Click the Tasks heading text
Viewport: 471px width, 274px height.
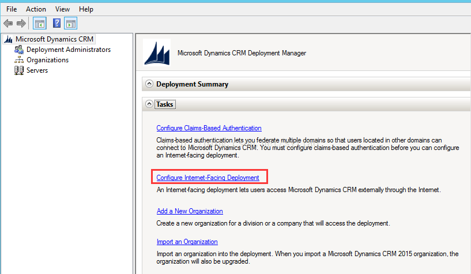(165, 104)
